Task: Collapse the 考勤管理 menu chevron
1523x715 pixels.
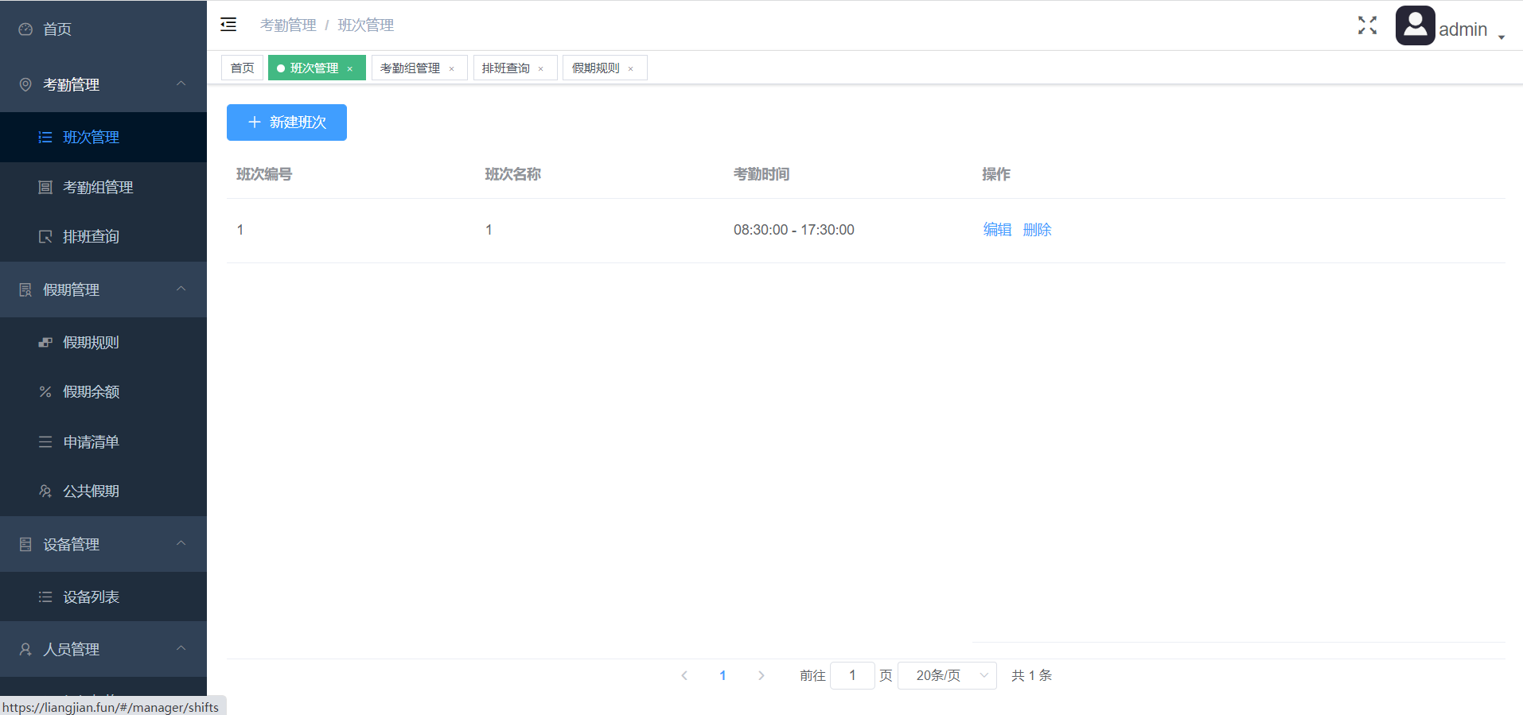Action: (181, 84)
